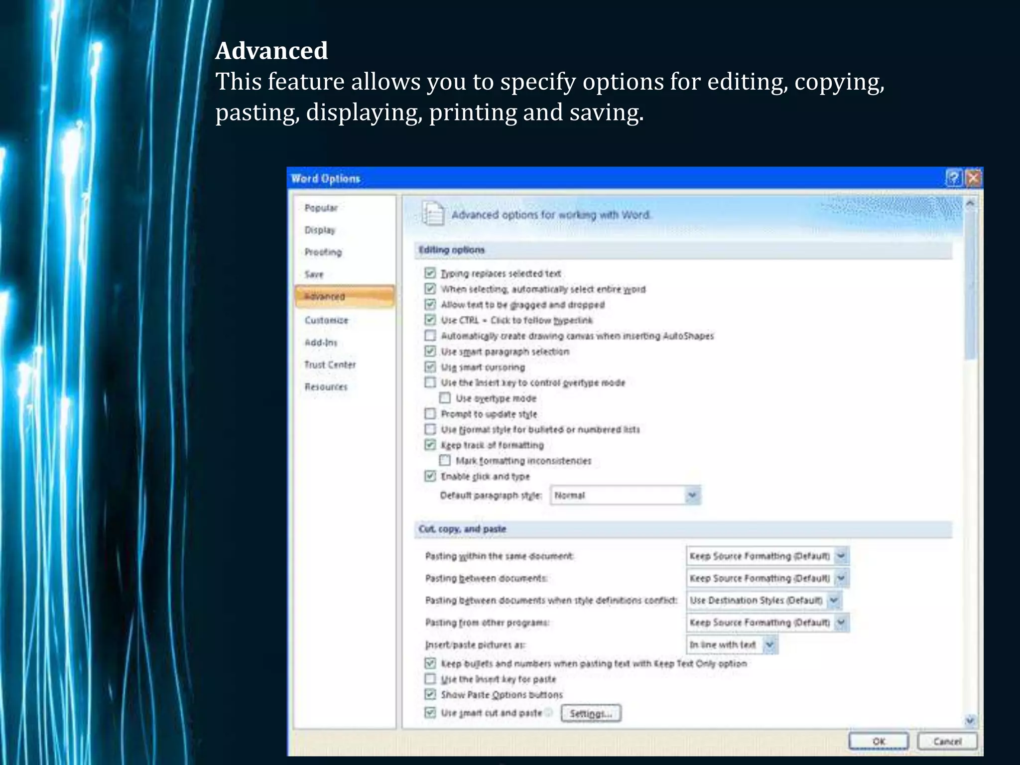Click the OK button
This screenshot has width=1020, height=765.
[879, 741]
